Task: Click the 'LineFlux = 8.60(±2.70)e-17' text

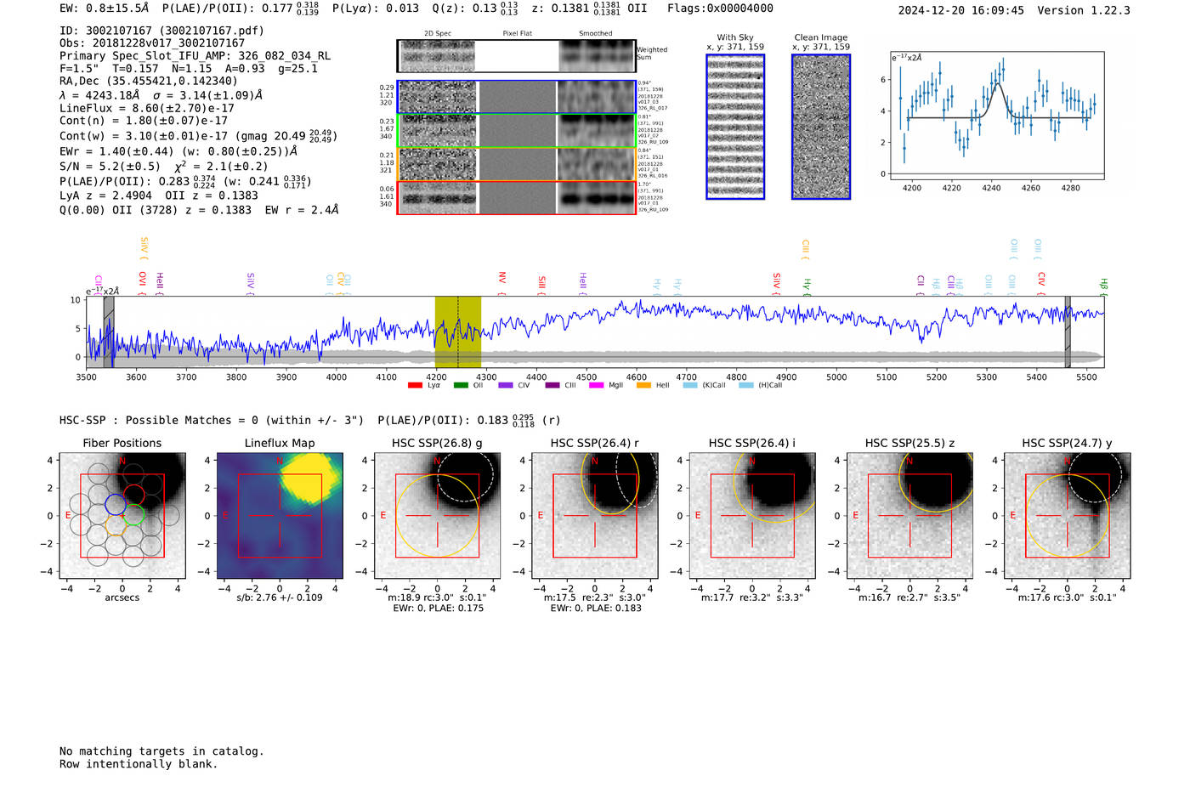Action: tap(147, 108)
